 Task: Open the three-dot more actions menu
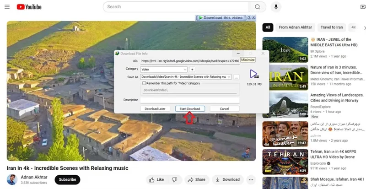click(x=251, y=179)
